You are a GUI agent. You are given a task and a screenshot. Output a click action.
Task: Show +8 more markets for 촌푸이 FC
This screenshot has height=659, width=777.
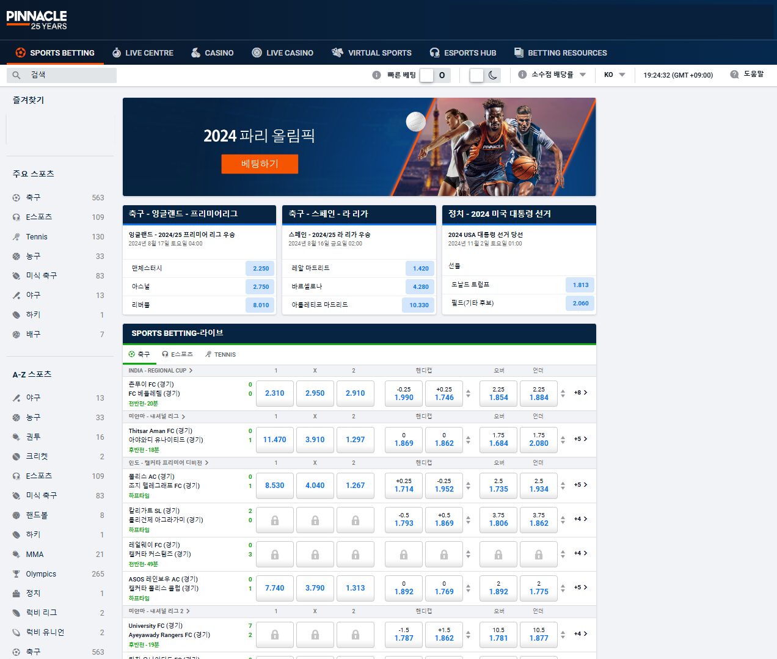pos(581,393)
